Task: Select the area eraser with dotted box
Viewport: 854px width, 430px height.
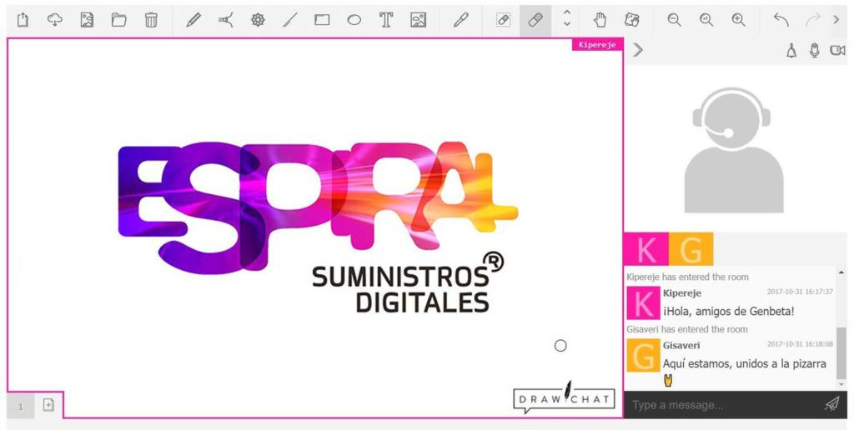Action: (503, 20)
